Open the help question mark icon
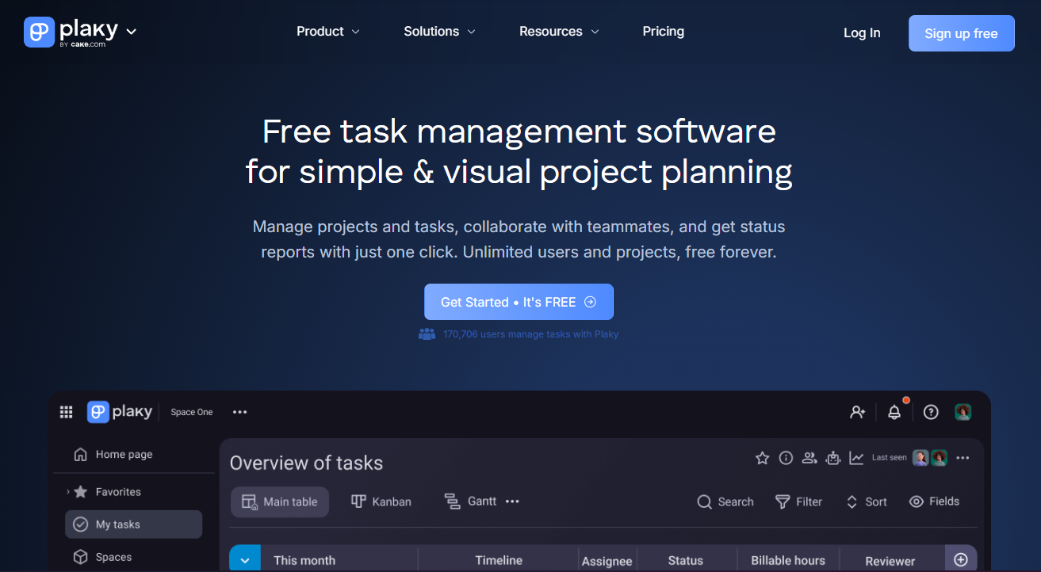The height and width of the screenshot is (572, 1041). click(932, 412)
